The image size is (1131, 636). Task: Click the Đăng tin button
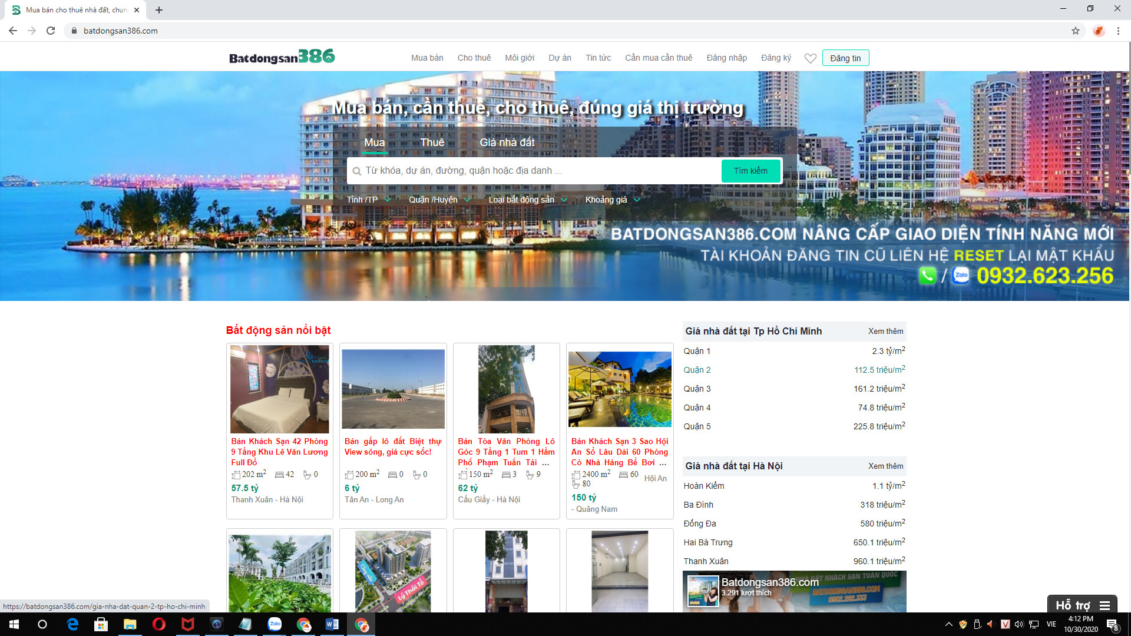point(845,58)
